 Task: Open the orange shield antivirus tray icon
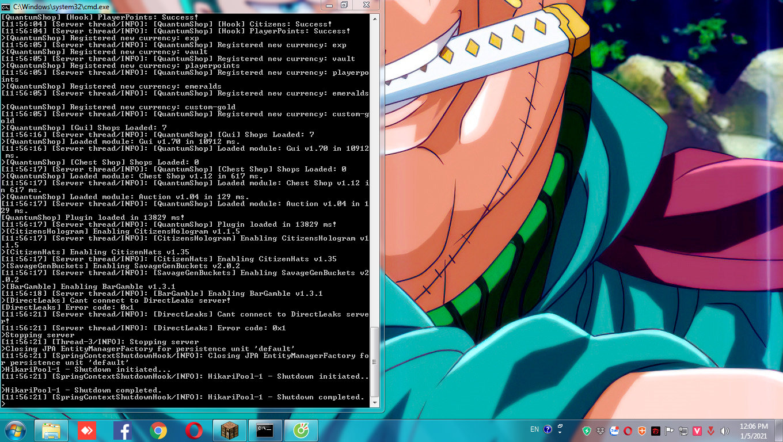point(642,430)
